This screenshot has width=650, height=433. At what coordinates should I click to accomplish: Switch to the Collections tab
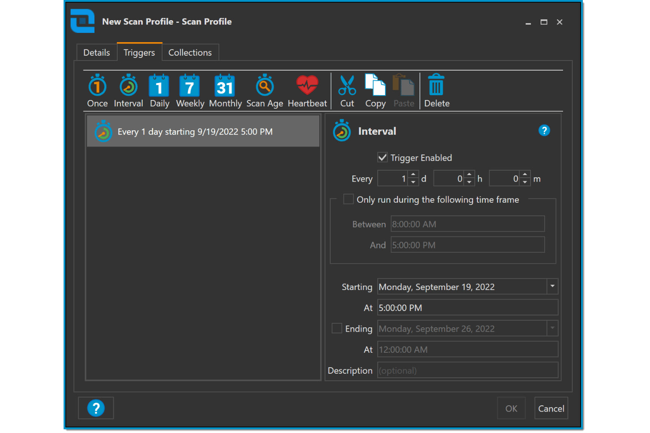(x=190, y=52)
